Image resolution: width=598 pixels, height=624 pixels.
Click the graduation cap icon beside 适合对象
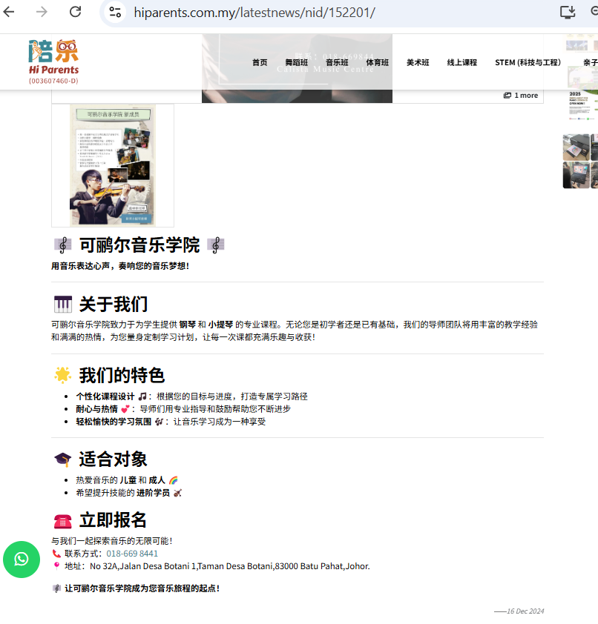[63, 459]
